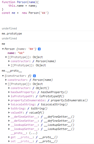94x144 pixels.
Task: Click the function Person(name){ code line
Action: 20,2
